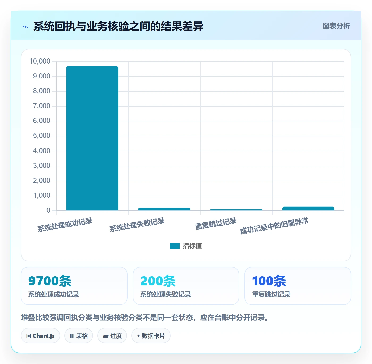The height and width of the screenshot is (364, 372).
Task: Select the 系统处理失败记录 bar in the chart
Action: point(164,209)
